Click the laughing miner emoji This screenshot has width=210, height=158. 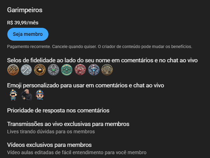point(13,95)
